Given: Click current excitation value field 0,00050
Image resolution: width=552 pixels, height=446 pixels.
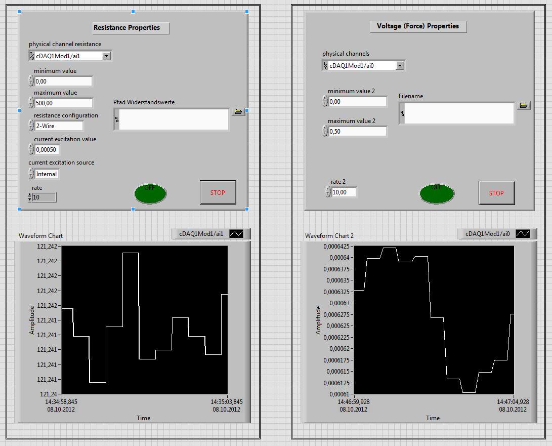Looking at the screenshot, I should click(x=47, y=150).
